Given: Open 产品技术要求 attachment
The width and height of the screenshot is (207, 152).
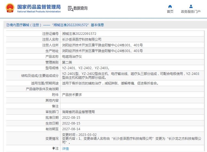Looking at the screenshot, I should click(x=72, y=95).
